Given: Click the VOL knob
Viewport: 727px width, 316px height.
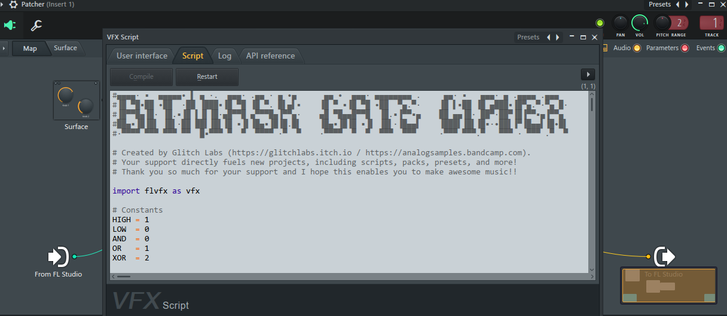Looking at the screenshot, I should click(639, 23).
